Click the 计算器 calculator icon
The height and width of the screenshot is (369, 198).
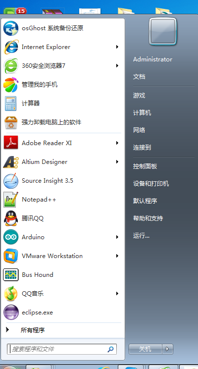[11, 104]
